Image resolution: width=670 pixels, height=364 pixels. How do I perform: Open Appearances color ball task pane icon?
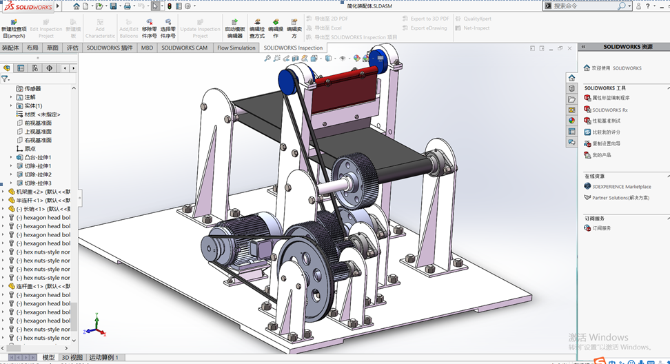point(571,121)
